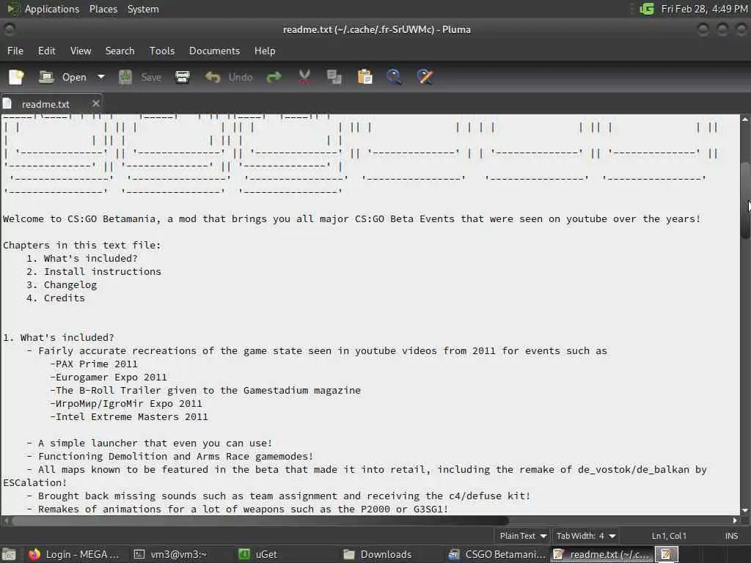Close the readme.txt tab
The image size is (751, 563).
click(x=96, y=103)
